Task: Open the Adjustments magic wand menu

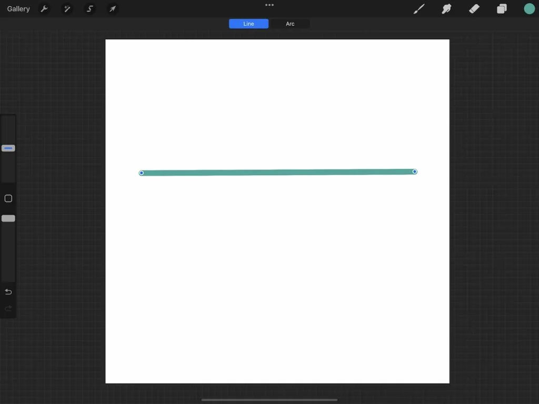Action: coord(67,9)
